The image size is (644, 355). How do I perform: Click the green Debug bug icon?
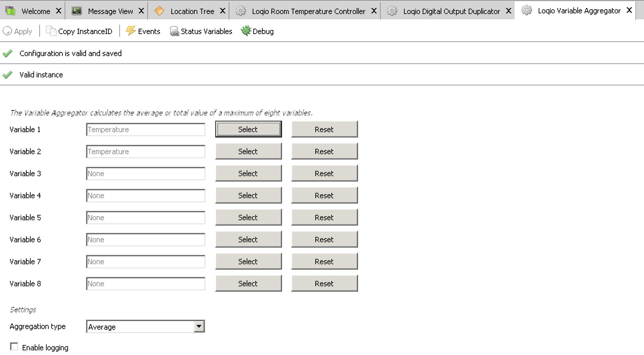click(x=246, y=31)
